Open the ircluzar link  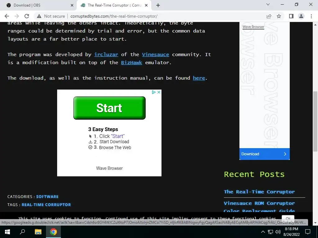tap(106, 55)
